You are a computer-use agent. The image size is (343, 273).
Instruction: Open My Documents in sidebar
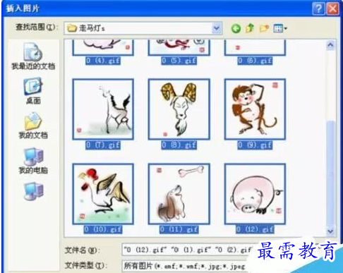(x=33, y=126)
